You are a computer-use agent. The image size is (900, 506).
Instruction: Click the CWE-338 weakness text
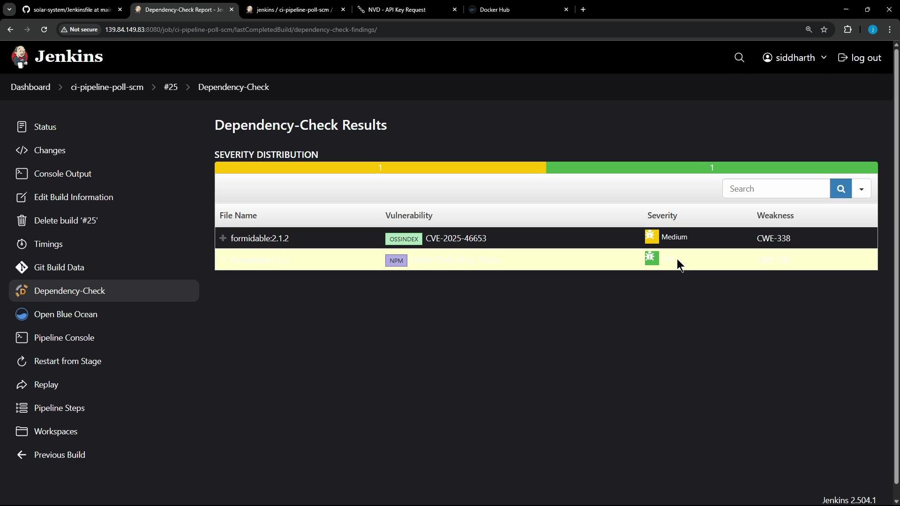pos(773,238)
